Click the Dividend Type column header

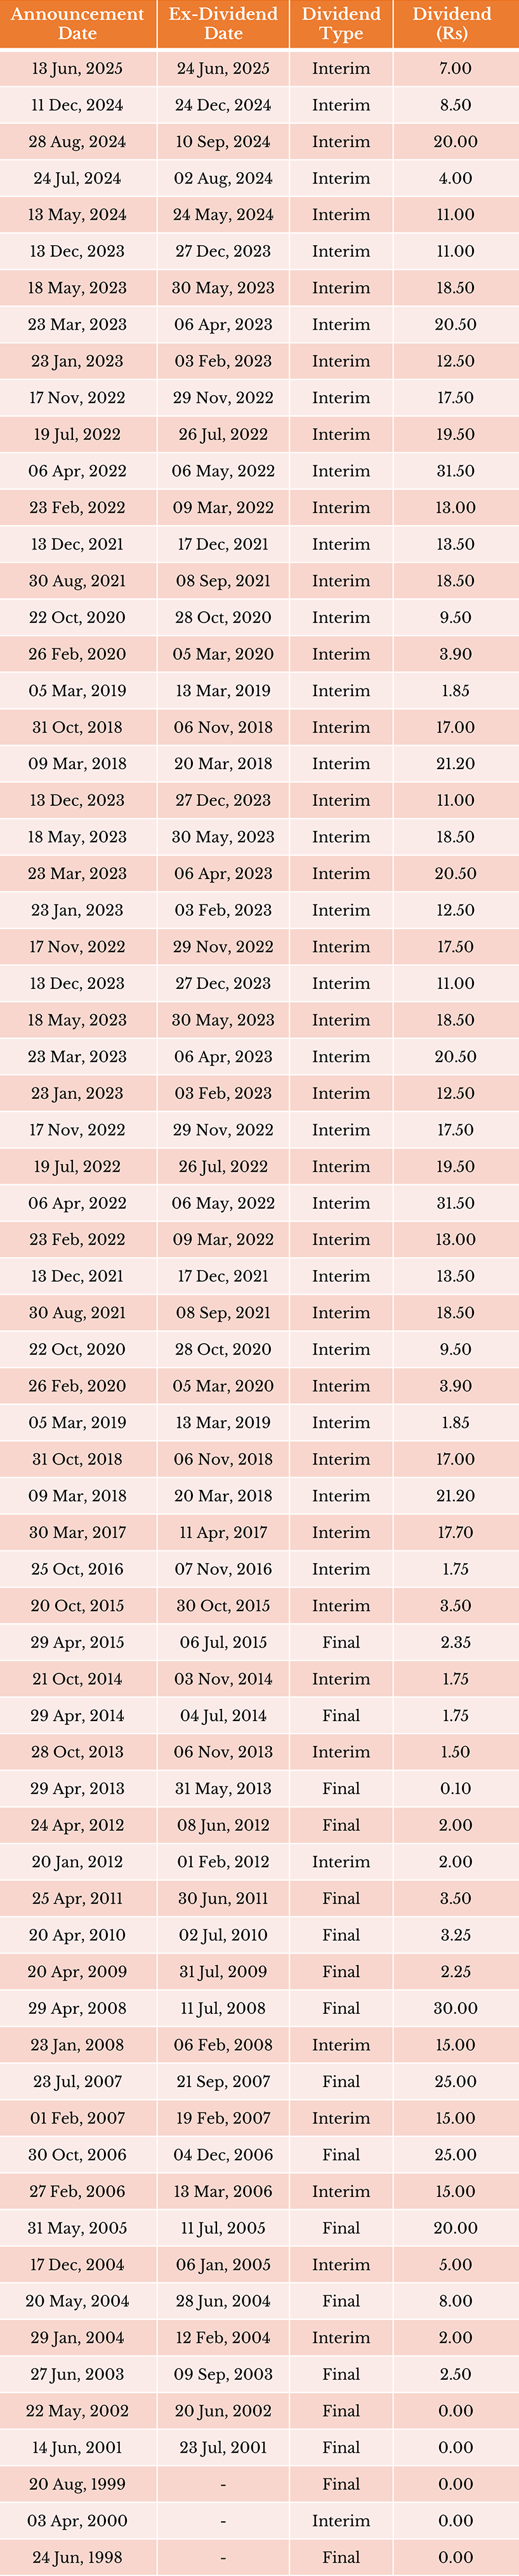[x=341, y=24]
